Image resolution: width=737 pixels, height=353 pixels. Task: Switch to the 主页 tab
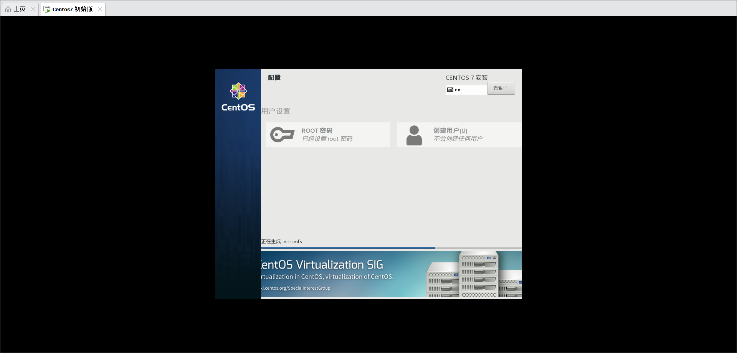tap(20, 9)
